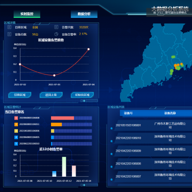Click the F11 key hint in header

(160, 13)
